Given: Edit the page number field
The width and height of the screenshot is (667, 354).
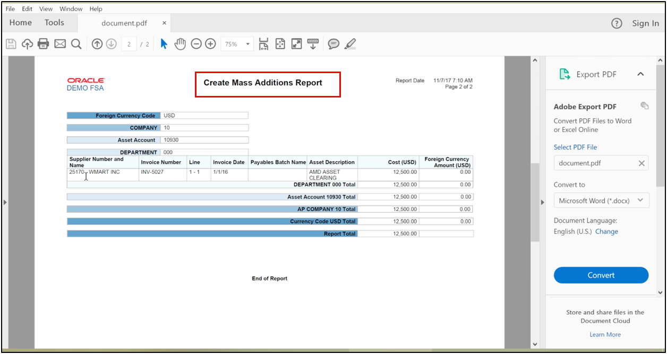Looking at the screenshot, I should pos(129,43).
